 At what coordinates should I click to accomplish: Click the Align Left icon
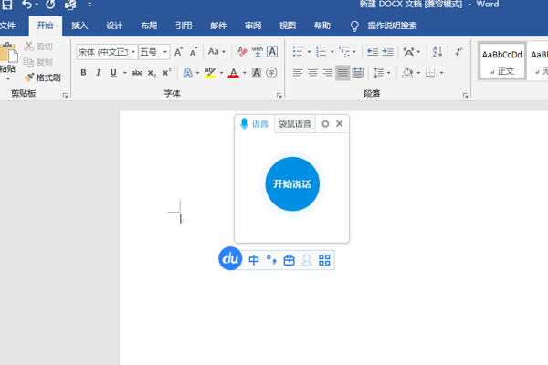point(298,73)
